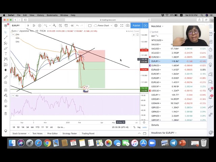This screenshot has width=216, height=162.
Task: Click the fullscreen mode icon
Action: (122, 26)
